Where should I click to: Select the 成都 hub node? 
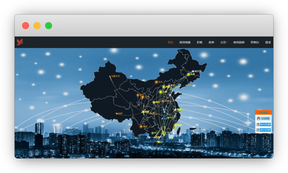pyautogui.click(x=143, y=112)
